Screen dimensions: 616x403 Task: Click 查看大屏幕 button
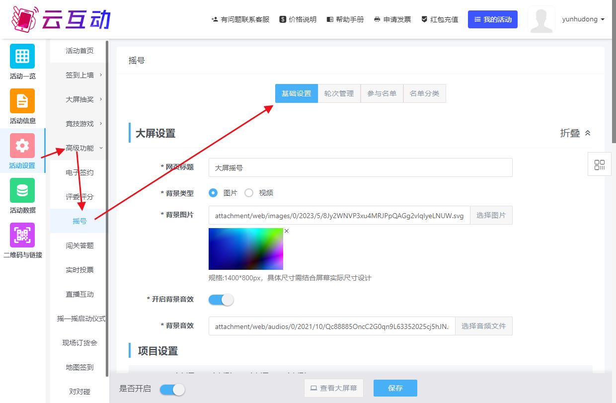pos(334,388)
